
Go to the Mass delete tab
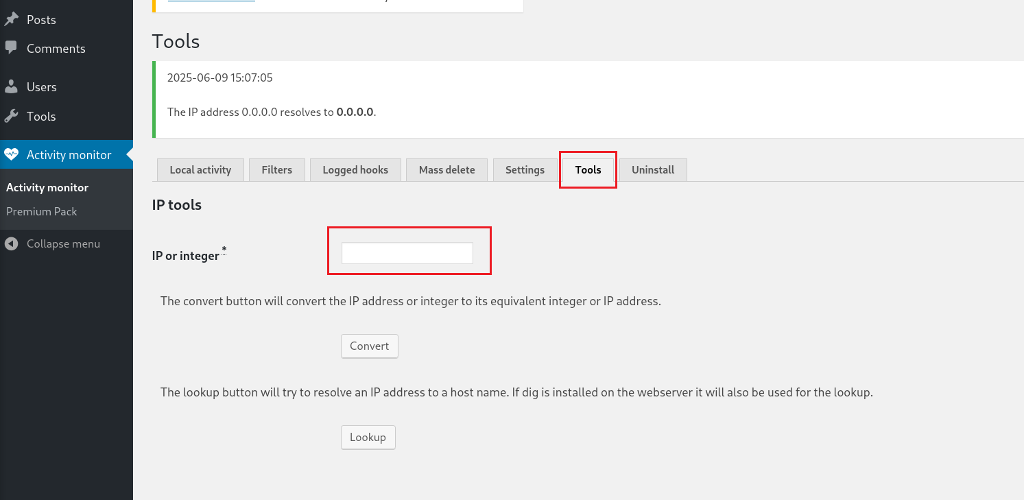(446, 170)
